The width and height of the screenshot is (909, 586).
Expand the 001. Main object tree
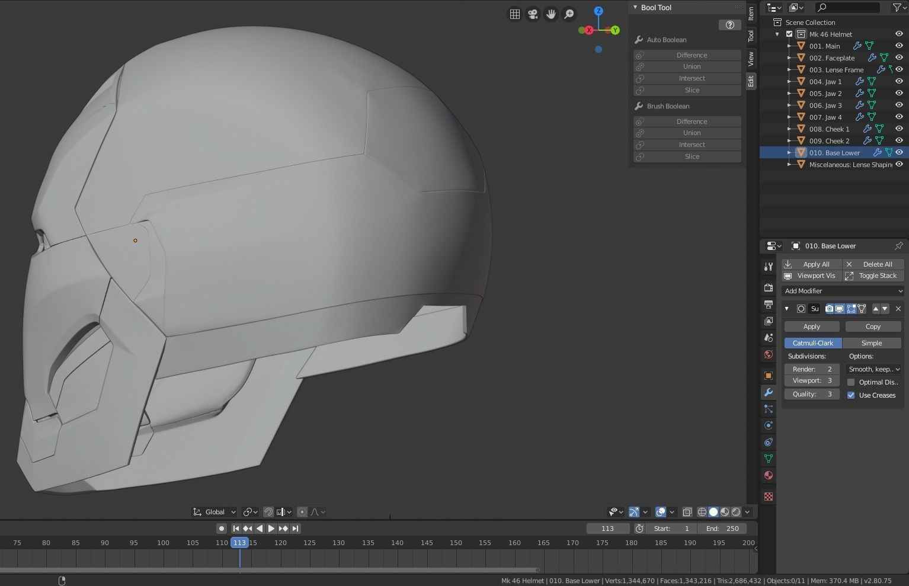coord(789,46)
